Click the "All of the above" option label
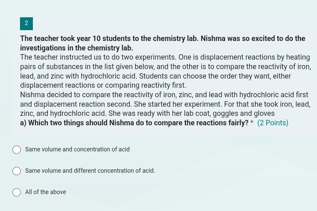 tap(45, 192)
